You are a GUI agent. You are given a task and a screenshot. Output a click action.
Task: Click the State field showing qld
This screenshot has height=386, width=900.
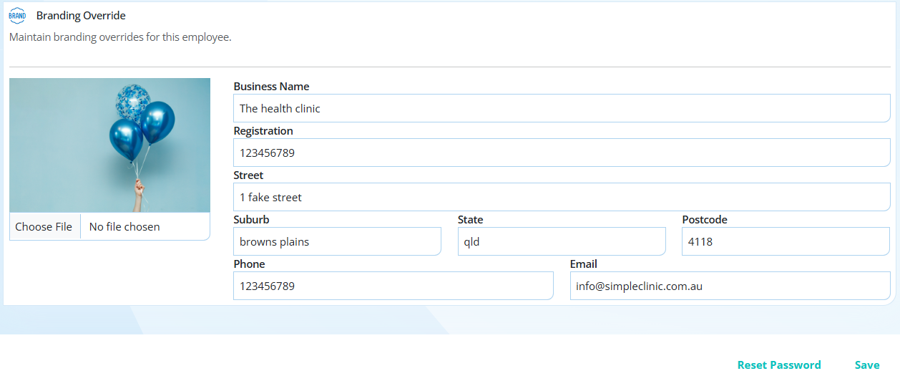click(x=562, y=242)
